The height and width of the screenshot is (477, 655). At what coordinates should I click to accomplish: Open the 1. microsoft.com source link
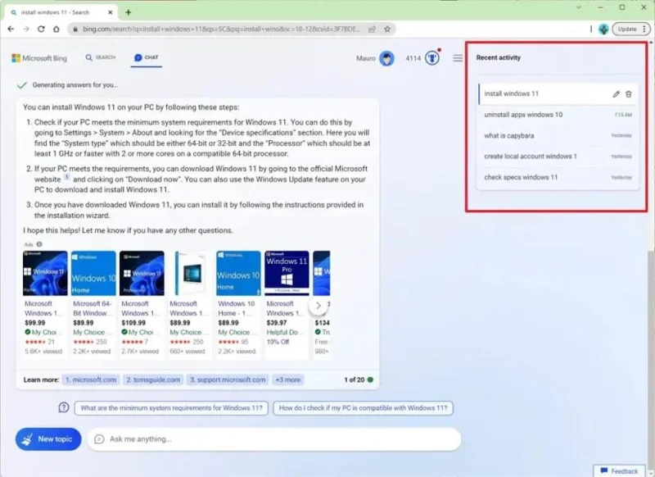tap(91, 379)
